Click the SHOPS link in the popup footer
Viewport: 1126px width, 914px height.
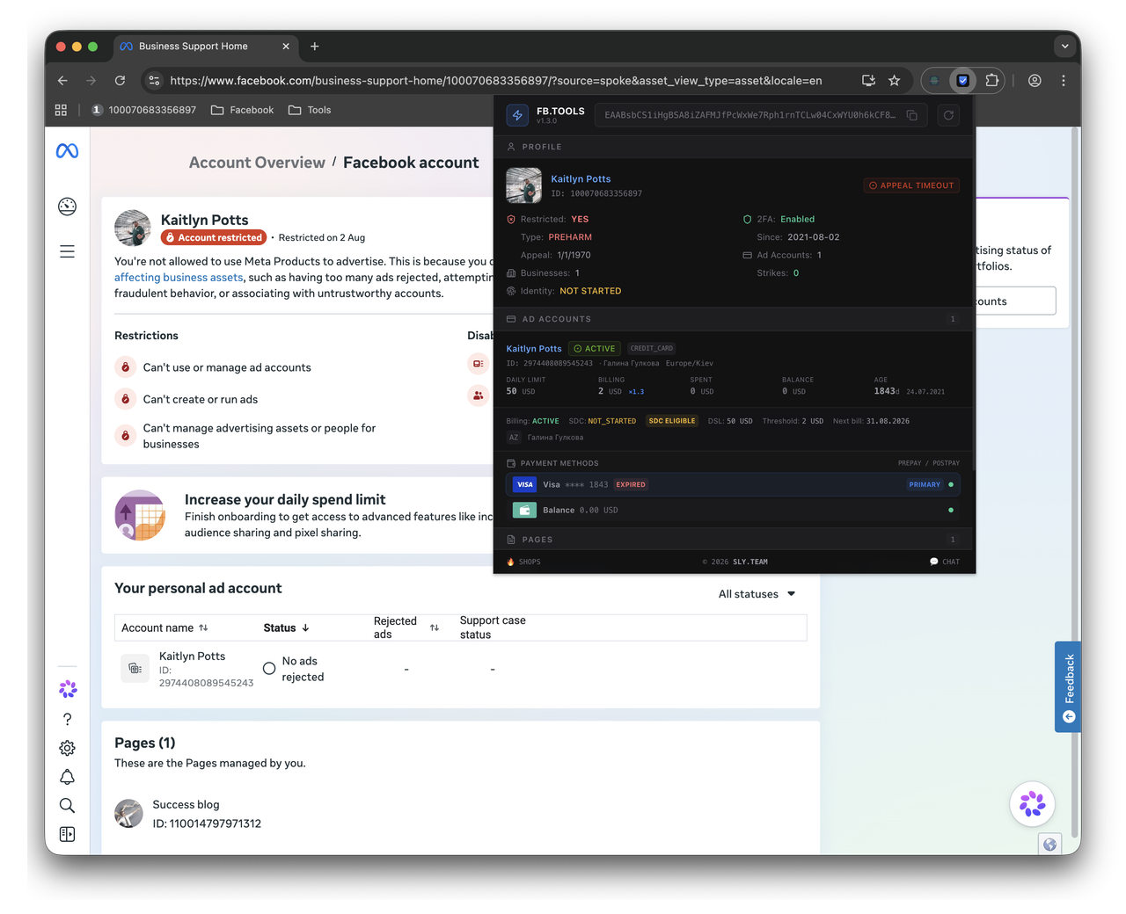pos(524,562)
